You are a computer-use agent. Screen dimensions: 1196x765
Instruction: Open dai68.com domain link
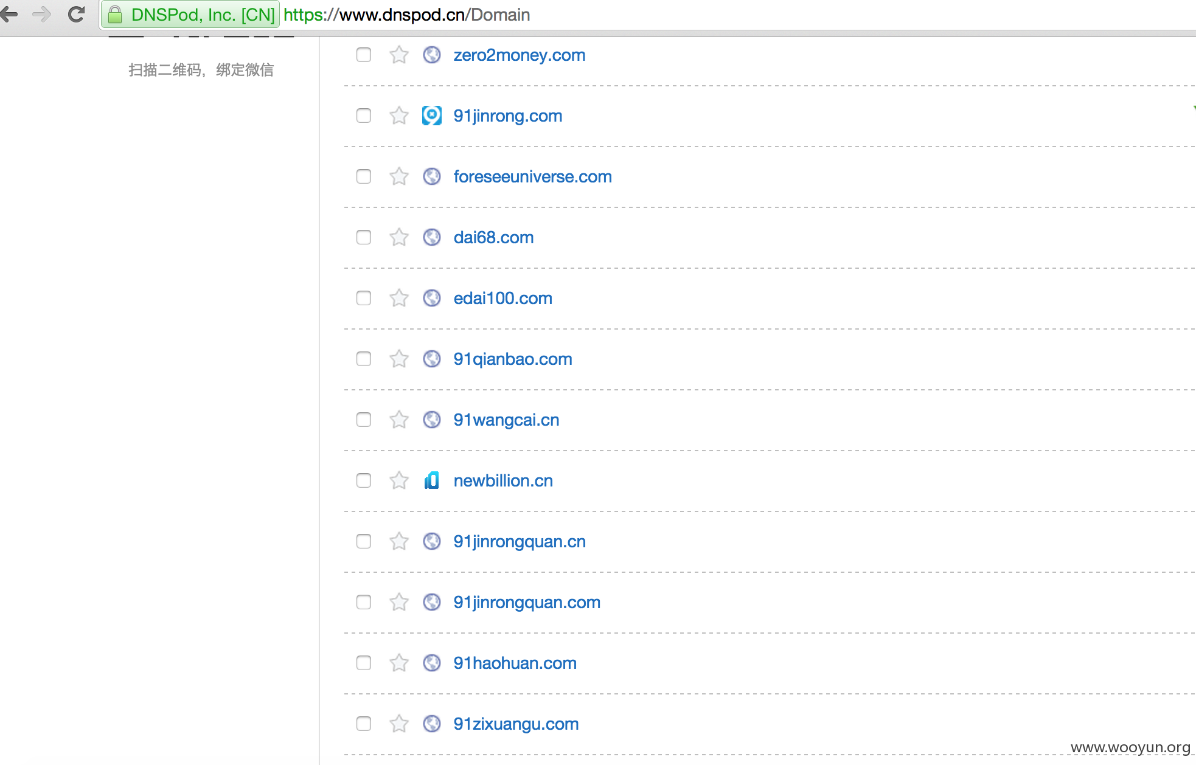[x=493, y=237]
